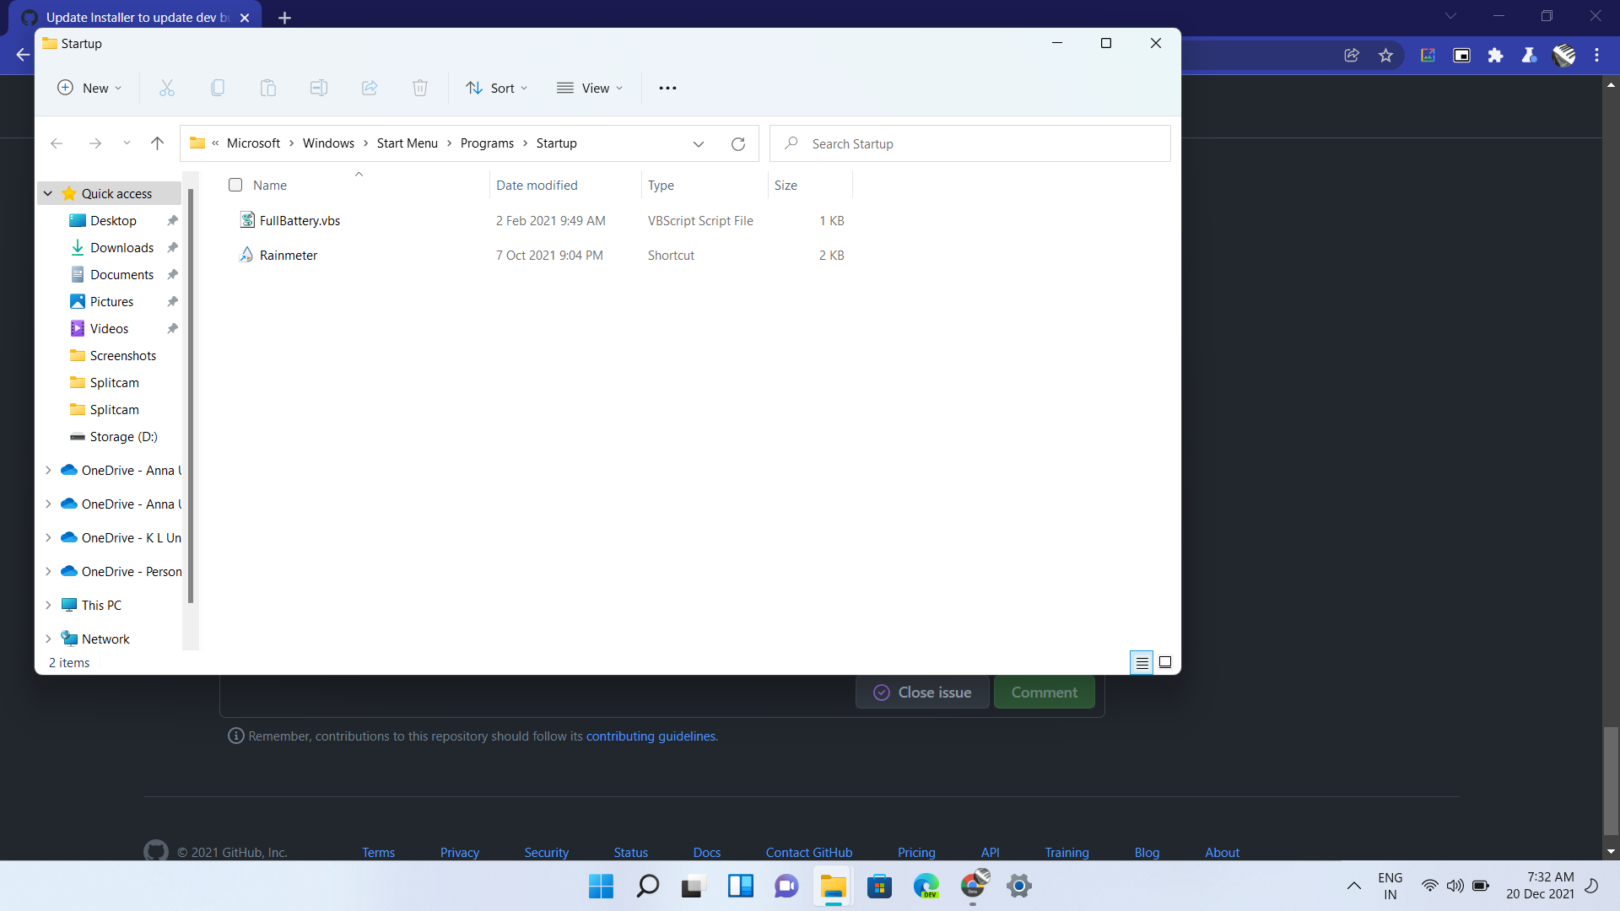
Task: Open the View dropdown menu
Action: point(591,88)
